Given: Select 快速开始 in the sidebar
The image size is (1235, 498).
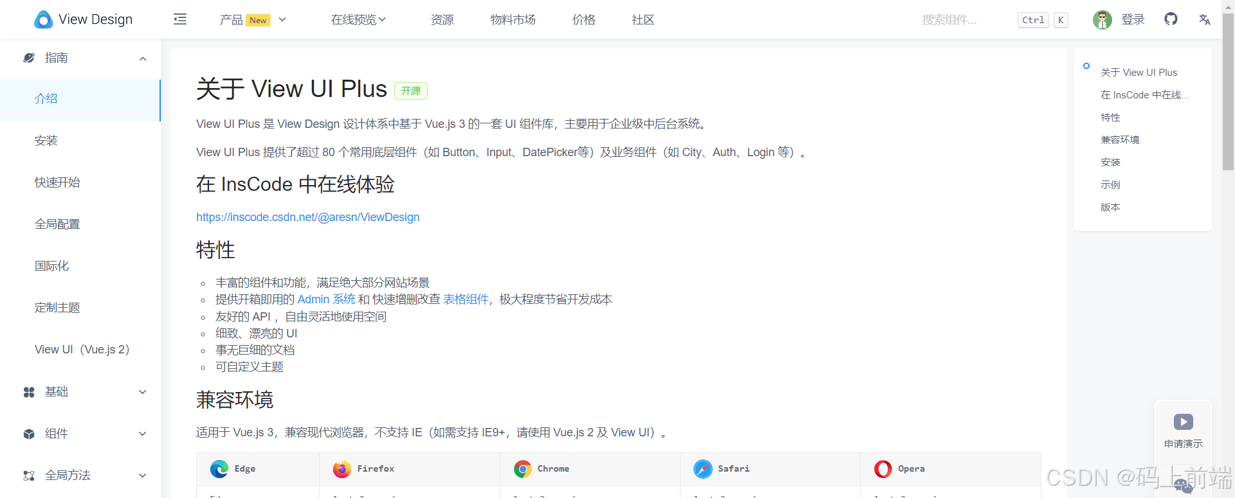Looking at the screenshot, I should (x=80, y=182).
